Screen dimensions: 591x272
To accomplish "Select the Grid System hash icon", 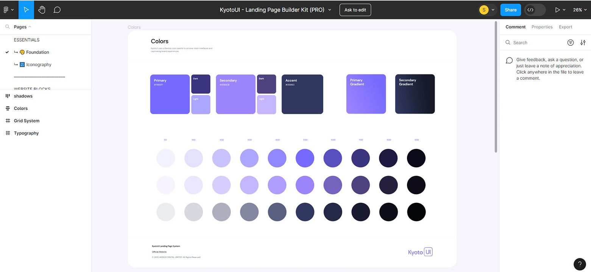I will click(x=7, y=121).
